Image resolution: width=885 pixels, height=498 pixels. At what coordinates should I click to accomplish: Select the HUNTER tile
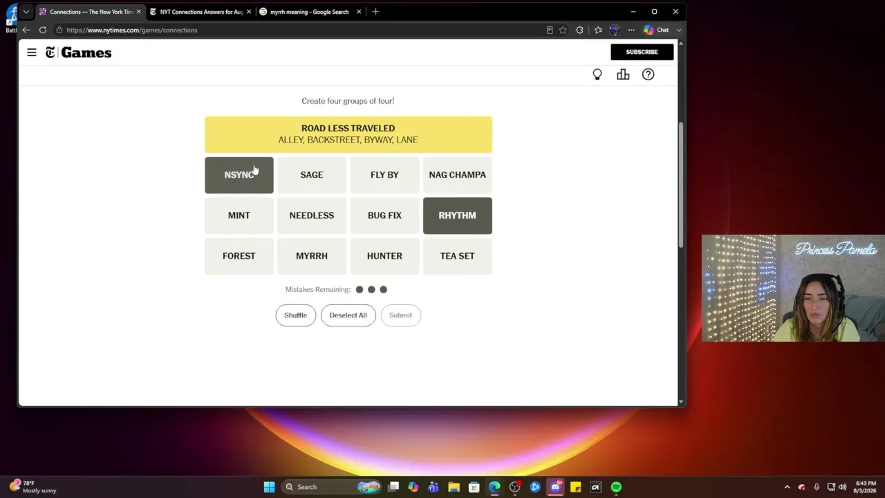pyautogui.click(x=384, y=256)
